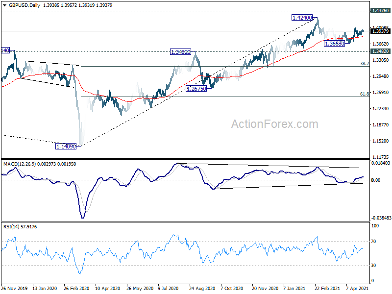
Task: Click the 7 Apr 2021 date label
Action: click(357, 288)
